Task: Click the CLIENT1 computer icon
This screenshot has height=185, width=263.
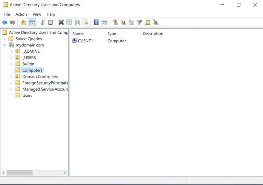Action: pos(74,41)
